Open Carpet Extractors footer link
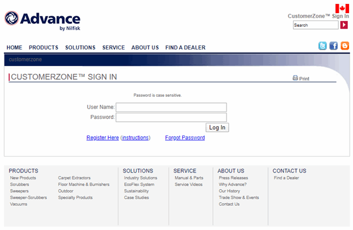 point(74,178)
